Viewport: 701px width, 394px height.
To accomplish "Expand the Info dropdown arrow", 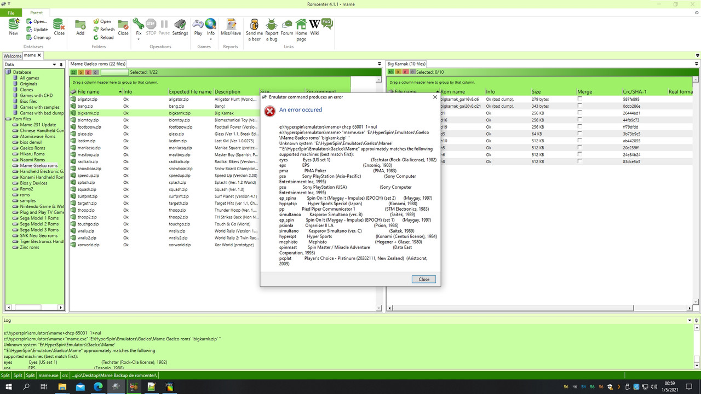I will pos(211,39).
